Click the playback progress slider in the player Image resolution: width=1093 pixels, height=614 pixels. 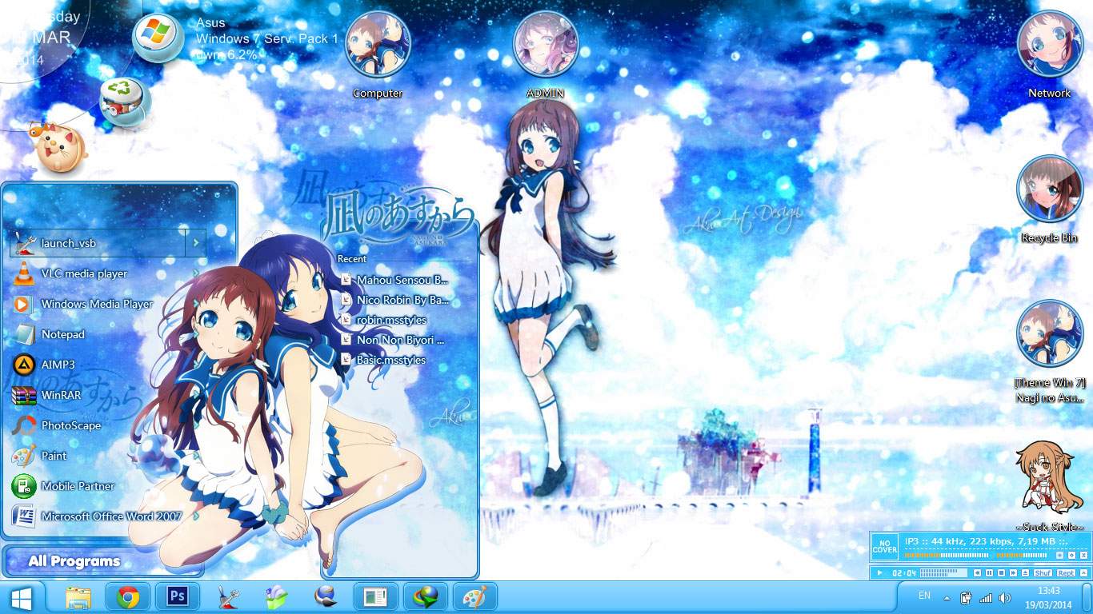pos(944,573)
